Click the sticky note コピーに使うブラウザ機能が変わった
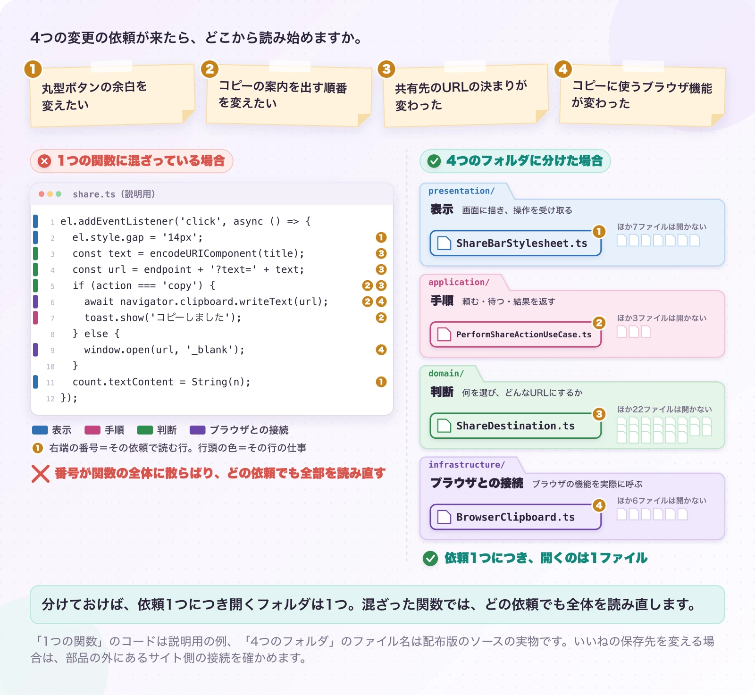The image size is (755, 695). point(642,95)
